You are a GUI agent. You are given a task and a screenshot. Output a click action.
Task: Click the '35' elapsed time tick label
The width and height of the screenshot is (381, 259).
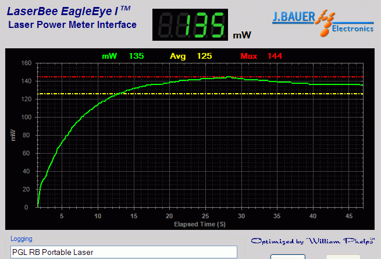pyautogui.click(x=277, y=216)
